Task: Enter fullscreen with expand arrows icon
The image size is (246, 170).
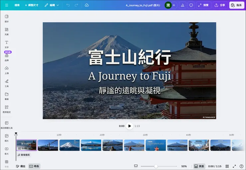Action: [234, 166]
